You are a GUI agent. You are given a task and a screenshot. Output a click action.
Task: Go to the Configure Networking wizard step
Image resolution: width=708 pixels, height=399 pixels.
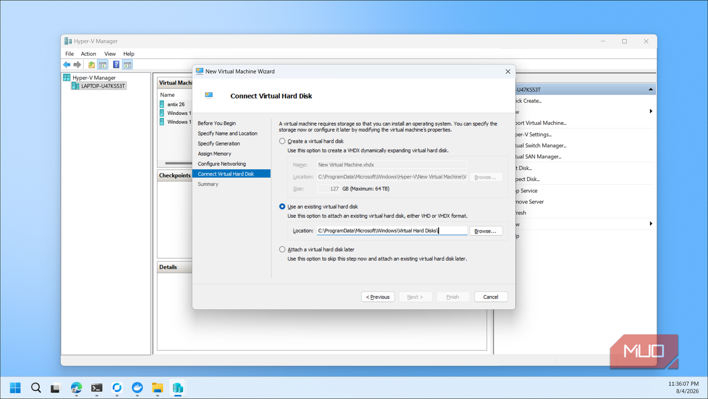pyautogui.click(x=222, y=164)
